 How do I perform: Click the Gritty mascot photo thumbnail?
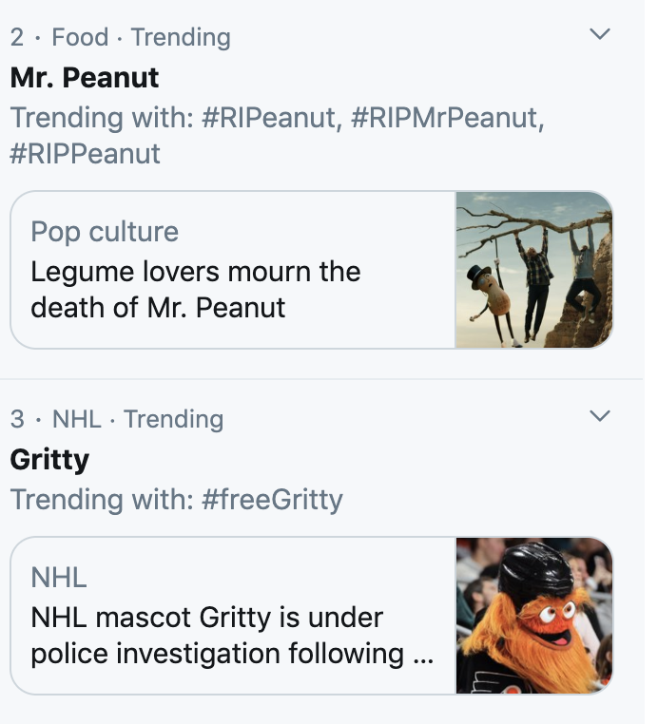pyautogui.click(x=533, y=616)
